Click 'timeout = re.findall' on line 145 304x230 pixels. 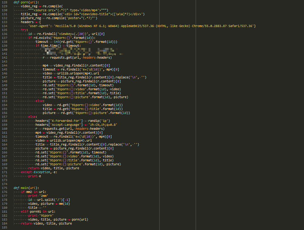[81, 70]
